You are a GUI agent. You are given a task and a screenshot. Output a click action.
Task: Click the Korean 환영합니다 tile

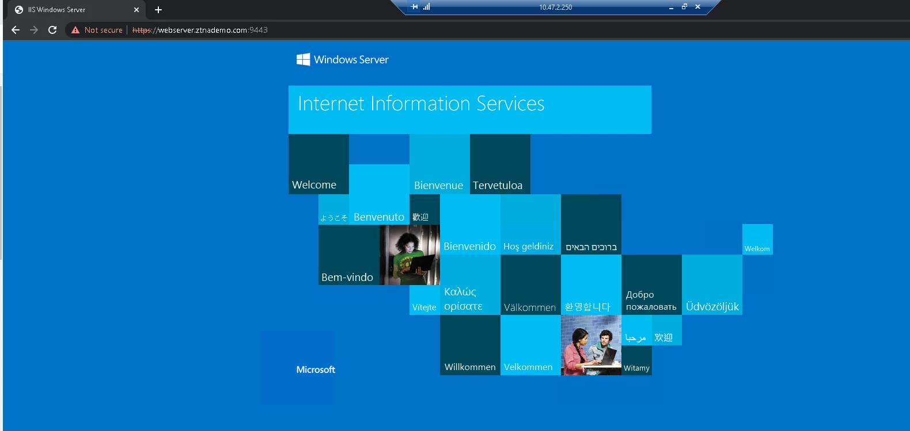(591, 284)
